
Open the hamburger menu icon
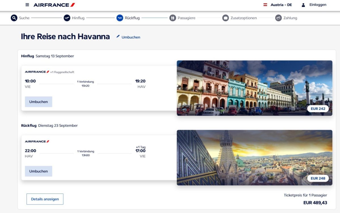(27, 5)
